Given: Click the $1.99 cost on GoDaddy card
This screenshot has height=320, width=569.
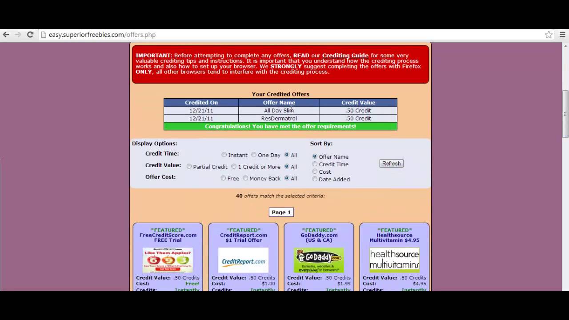Looking at the screenshot, I should pyautogui.click(x=344, y=284).
